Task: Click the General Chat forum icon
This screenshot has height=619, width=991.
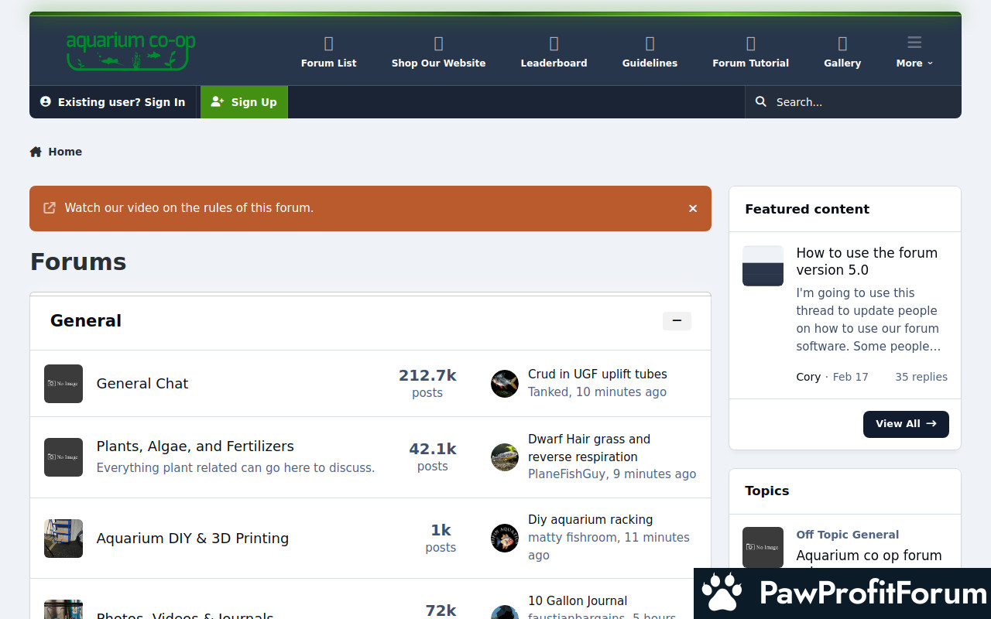Action: coord(63,384)
